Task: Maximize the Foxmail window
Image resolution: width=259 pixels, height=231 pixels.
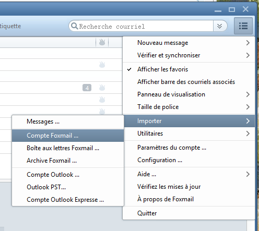Action: point(232,9)
